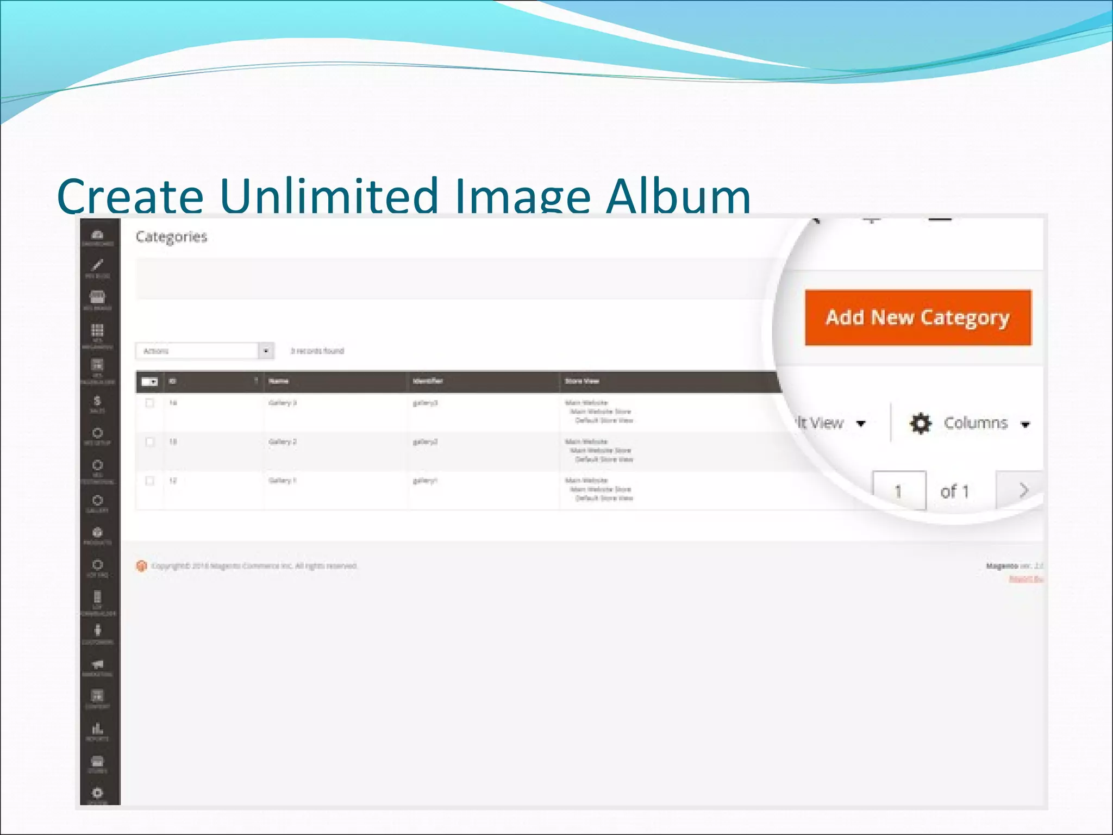Open the Customers person icon
This screenshot has width=1113, height=835.
98,634
